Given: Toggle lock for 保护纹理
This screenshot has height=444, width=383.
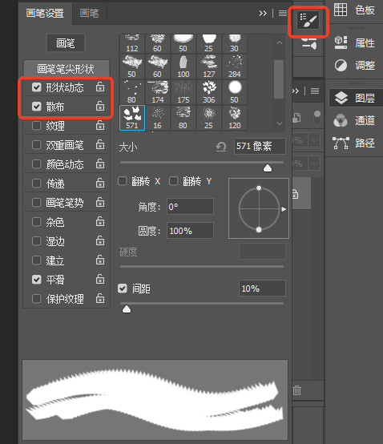Looking at the screenshot, I should tap(100, 298).
